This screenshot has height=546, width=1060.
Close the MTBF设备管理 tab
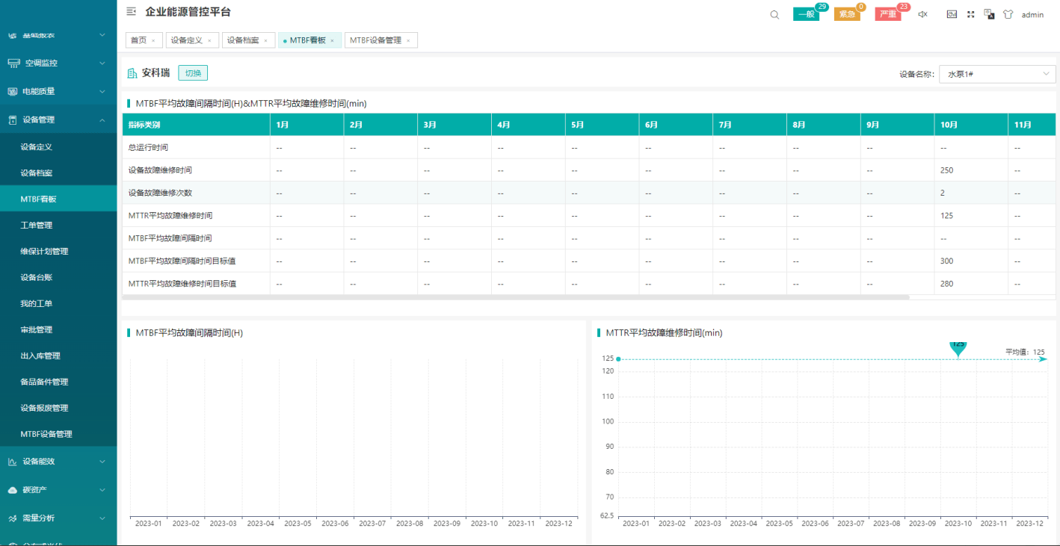[407, 40]
